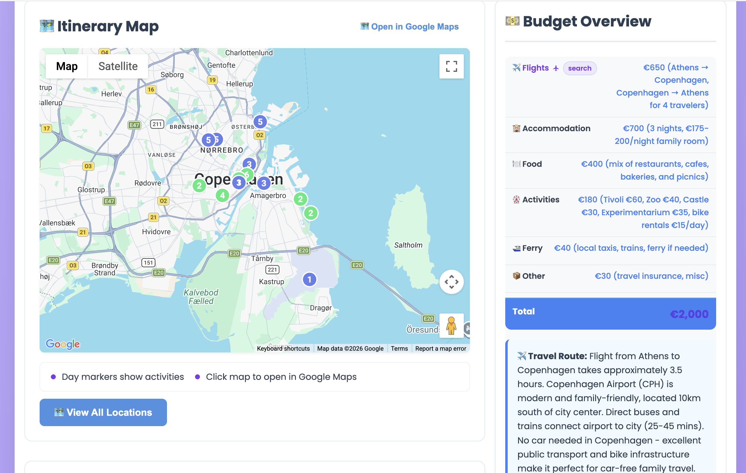Click the Nørrebro district label

[x=222, y=150]
